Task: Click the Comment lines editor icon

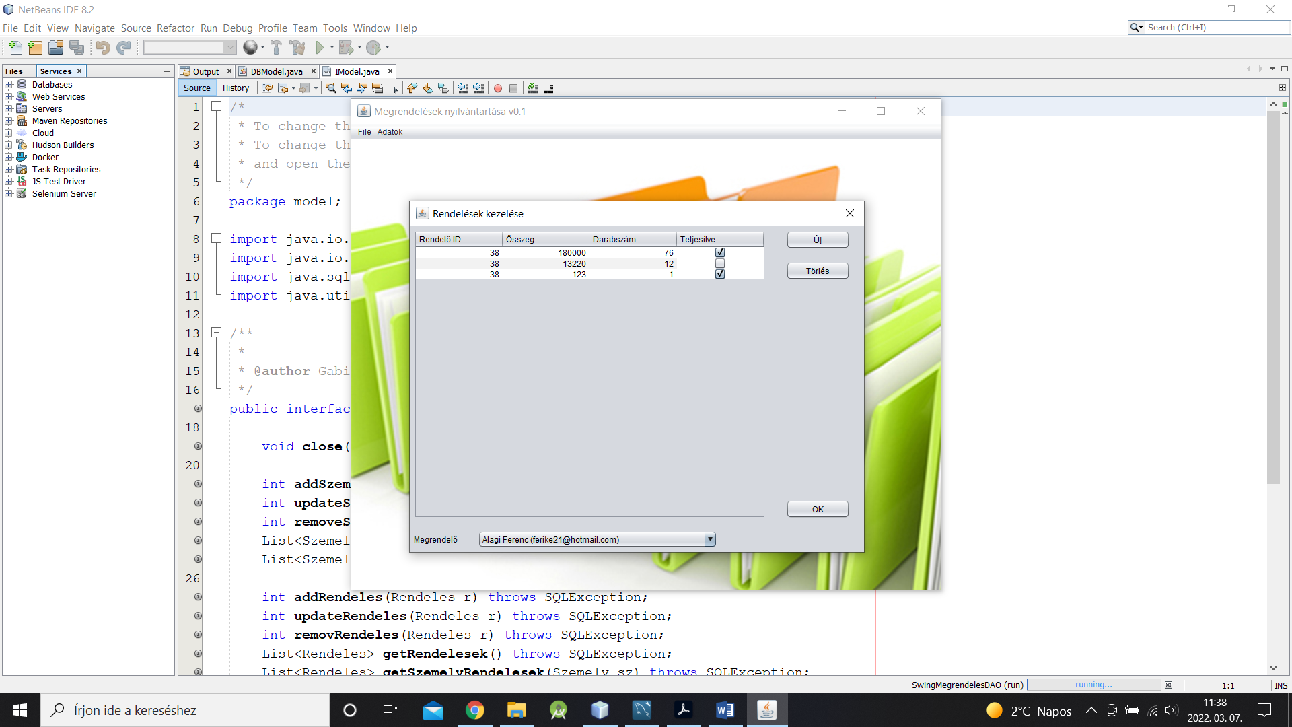Action: pyautogui.click(x=533, y=88)
